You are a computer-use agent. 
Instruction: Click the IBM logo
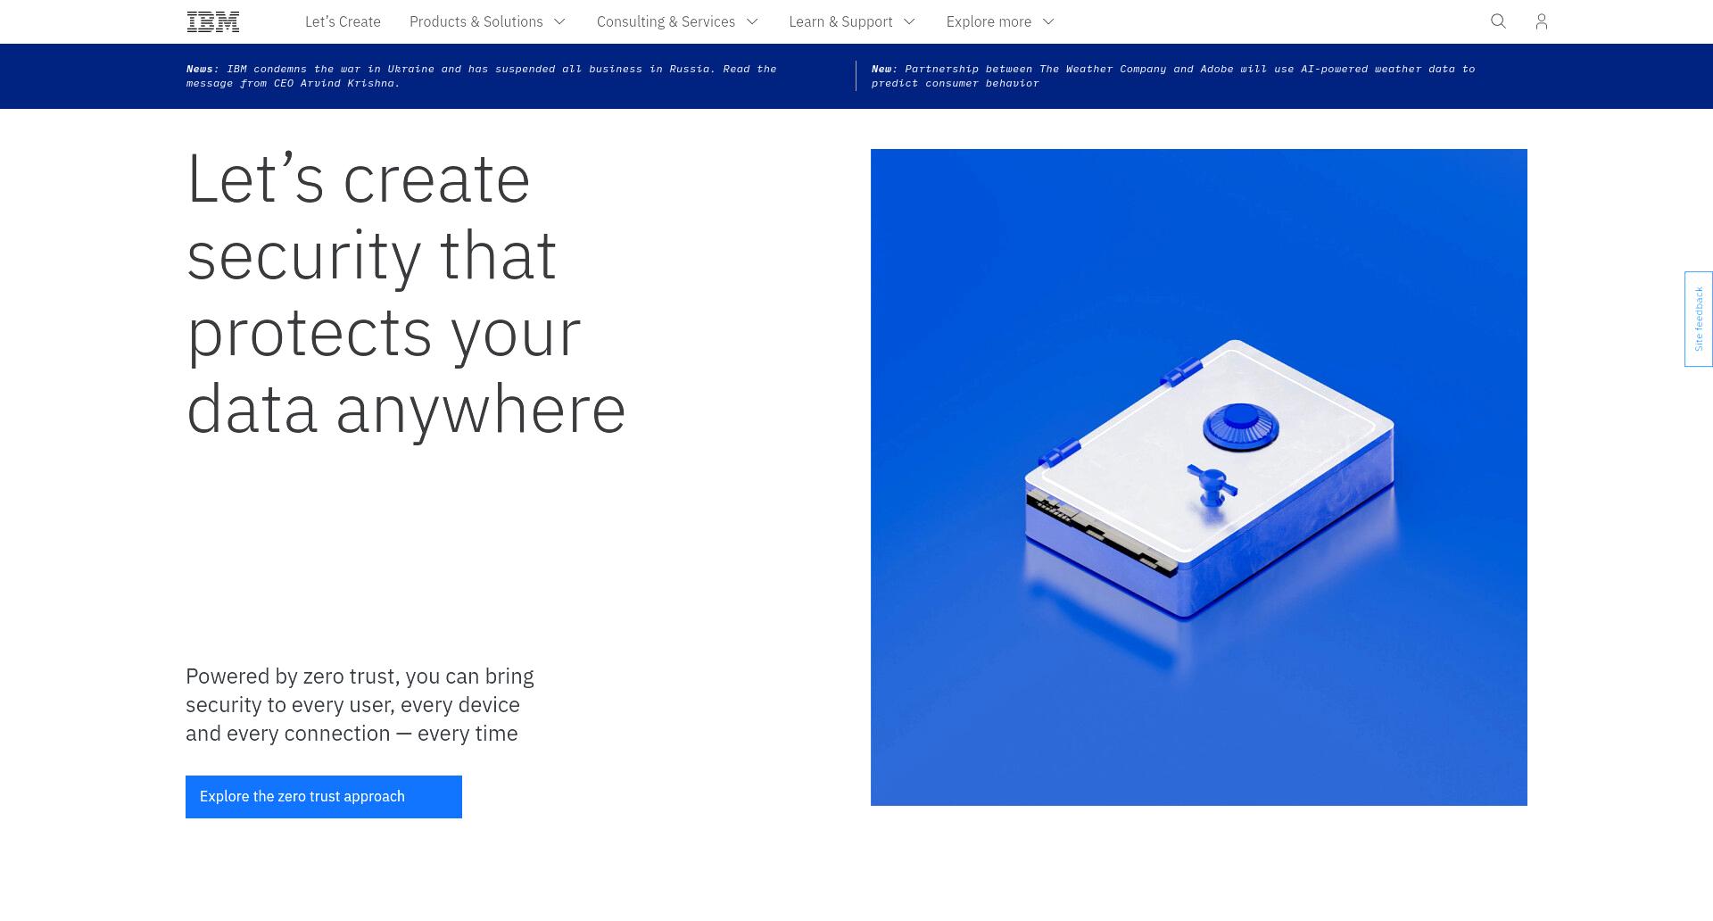pyautogui.click(x=213, y=21)
